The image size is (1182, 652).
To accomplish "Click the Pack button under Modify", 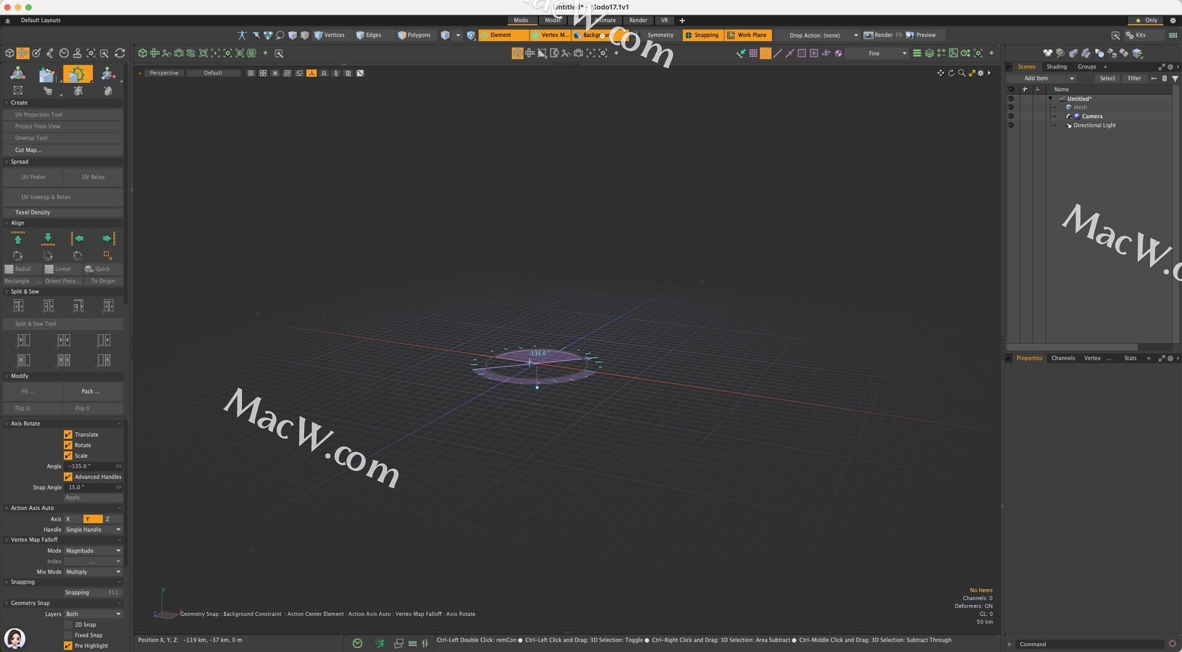I will [x=93, y=392].
